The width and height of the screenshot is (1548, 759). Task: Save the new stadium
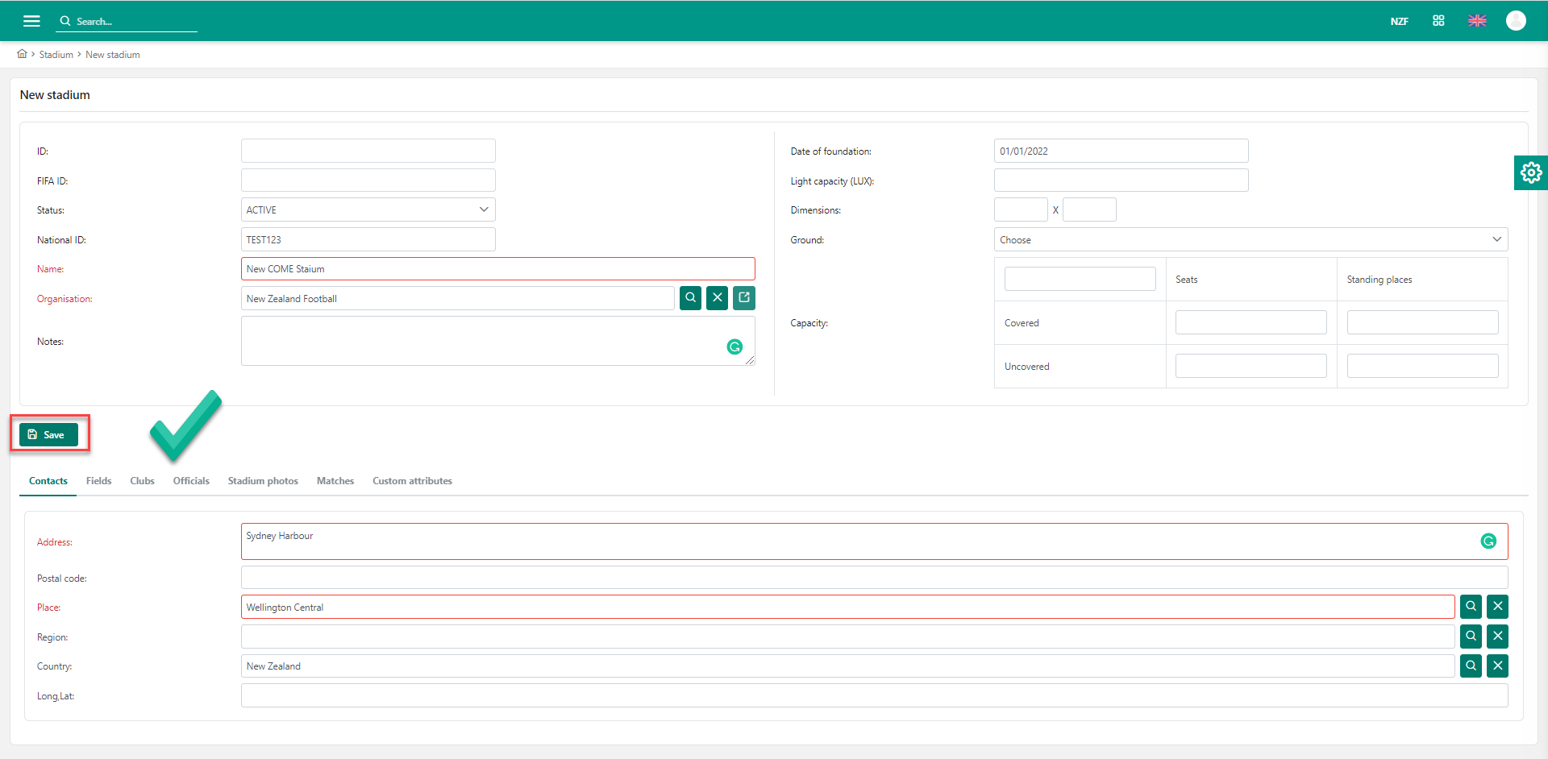point(48,435)
